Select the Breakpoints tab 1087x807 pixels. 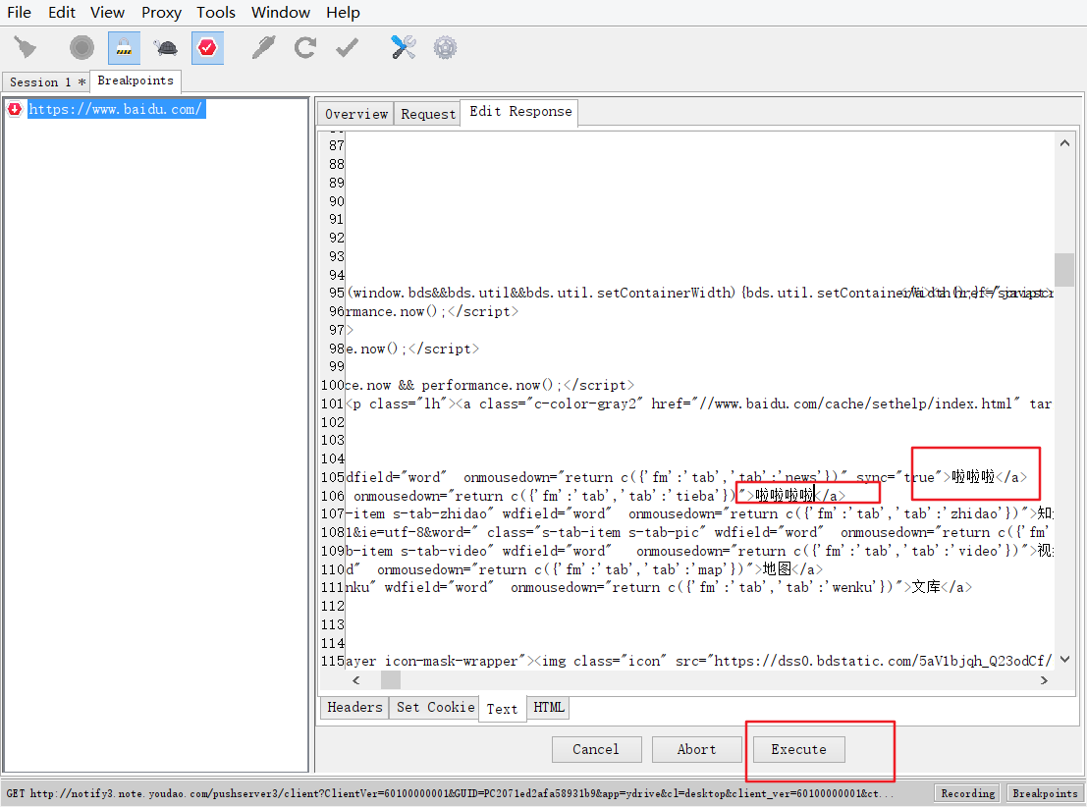tap(136, 81)
